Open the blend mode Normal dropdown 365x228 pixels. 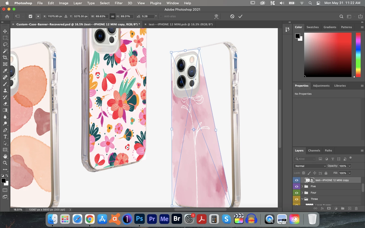tap(310, 166)
